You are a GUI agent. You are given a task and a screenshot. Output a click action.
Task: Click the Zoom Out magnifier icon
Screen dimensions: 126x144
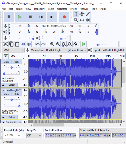coord(58,44)
